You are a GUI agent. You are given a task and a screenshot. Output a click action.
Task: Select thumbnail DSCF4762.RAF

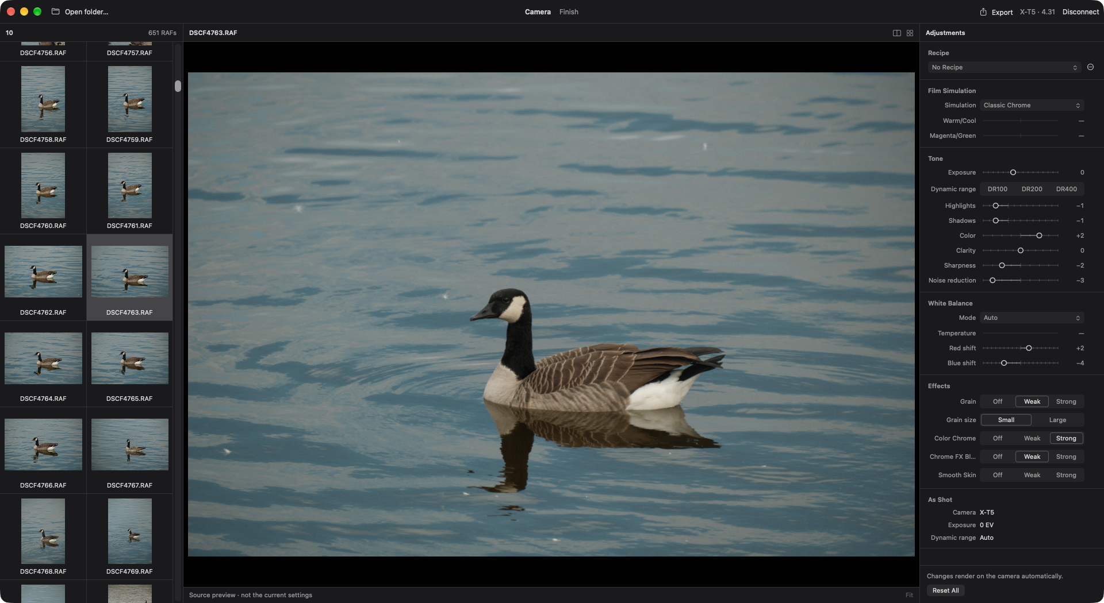[x=43, y=272]
